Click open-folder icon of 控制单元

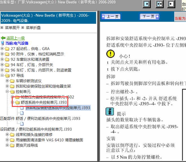(12, 92)
